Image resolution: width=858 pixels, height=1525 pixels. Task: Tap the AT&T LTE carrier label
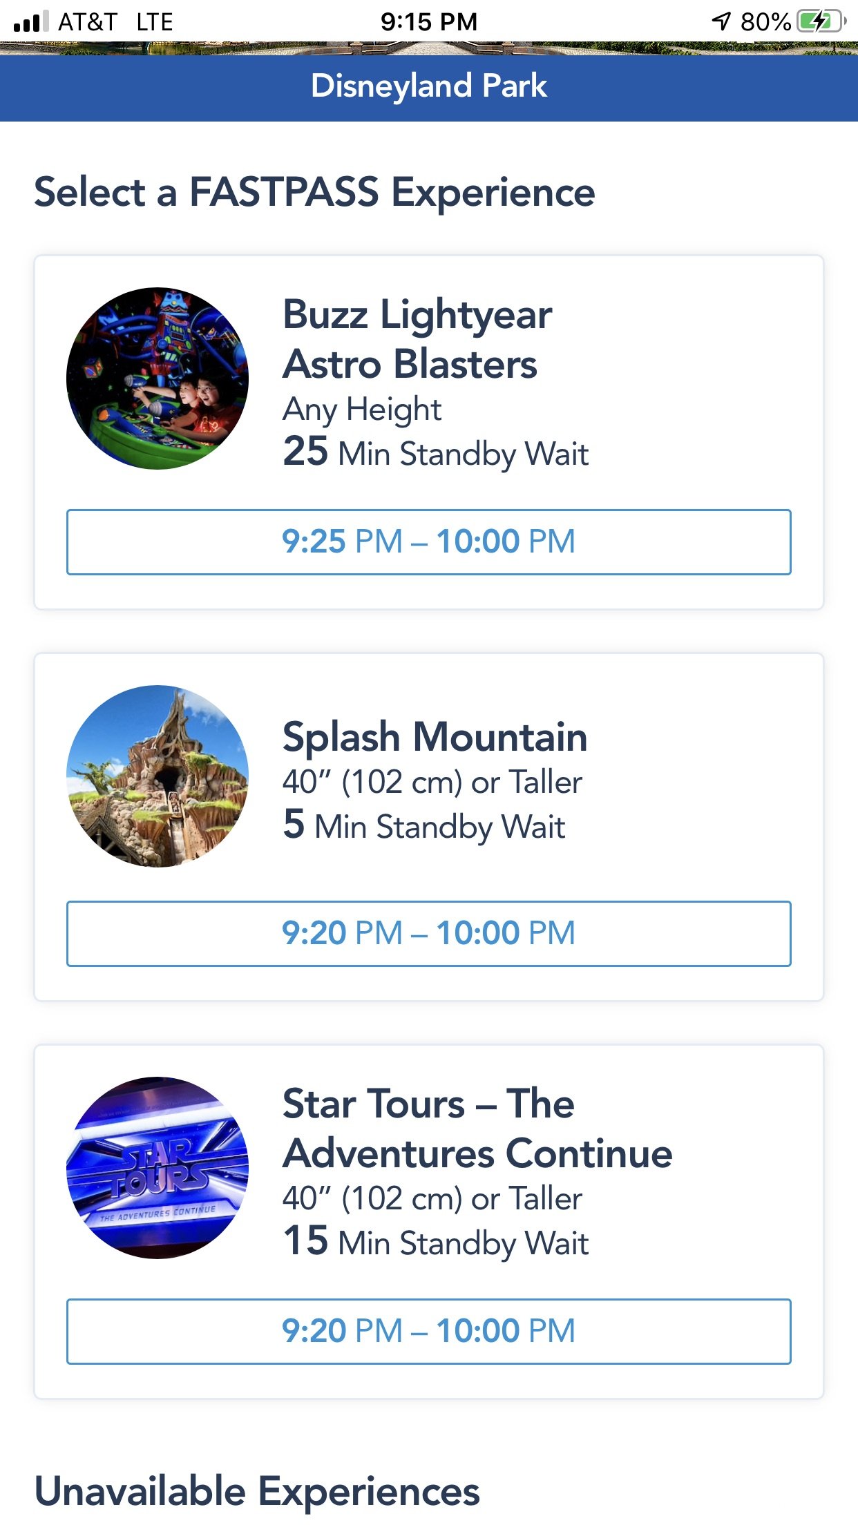(115, 22)
